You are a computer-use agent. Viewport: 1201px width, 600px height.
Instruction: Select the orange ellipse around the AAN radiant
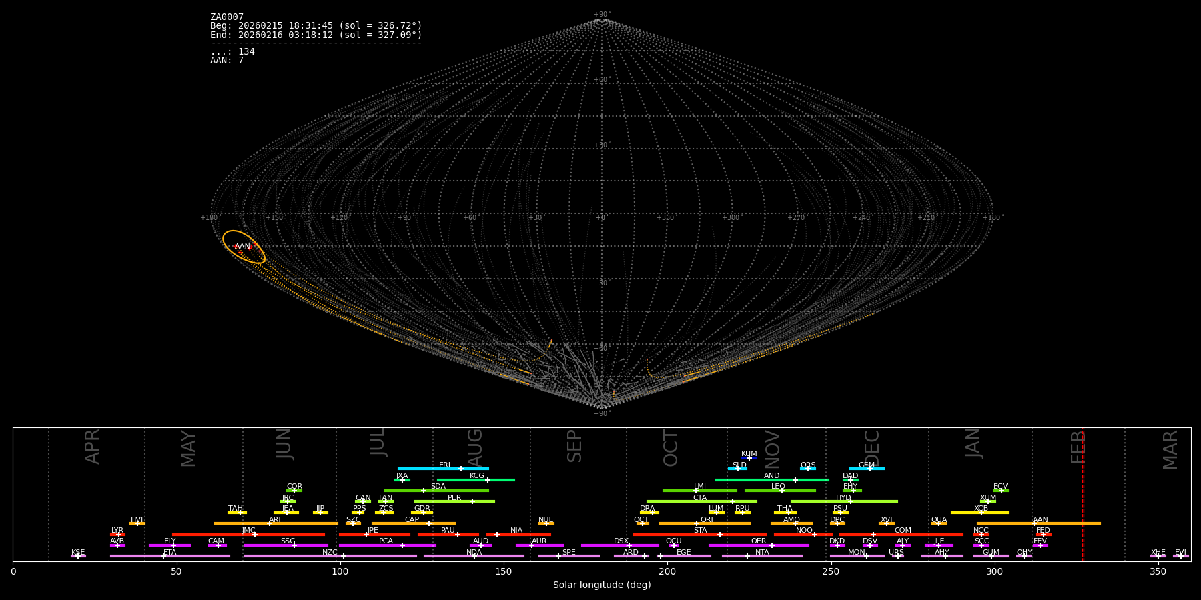pos(244,247)
